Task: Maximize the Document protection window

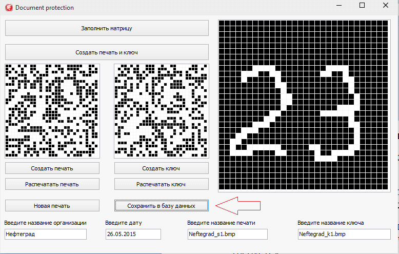Action: coord(362,5)
